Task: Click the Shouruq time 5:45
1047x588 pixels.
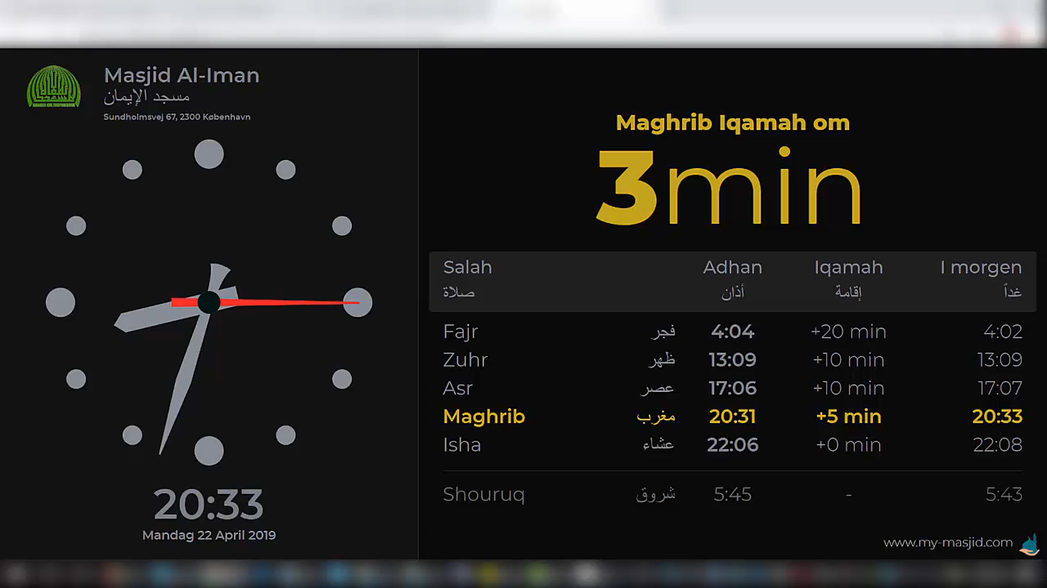Action: (732, 495)
